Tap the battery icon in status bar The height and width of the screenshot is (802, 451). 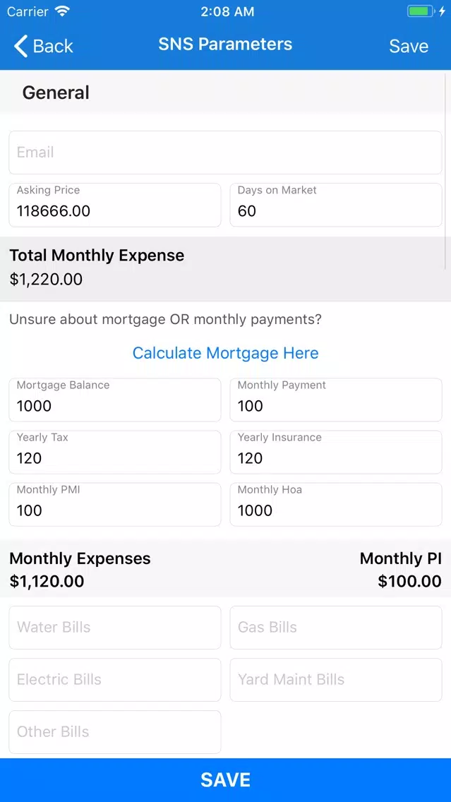point(421,11)
